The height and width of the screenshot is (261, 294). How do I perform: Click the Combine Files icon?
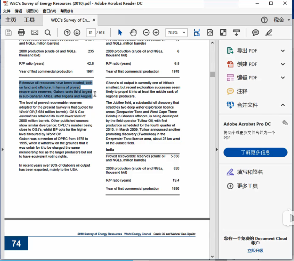[x=230, y=105]
